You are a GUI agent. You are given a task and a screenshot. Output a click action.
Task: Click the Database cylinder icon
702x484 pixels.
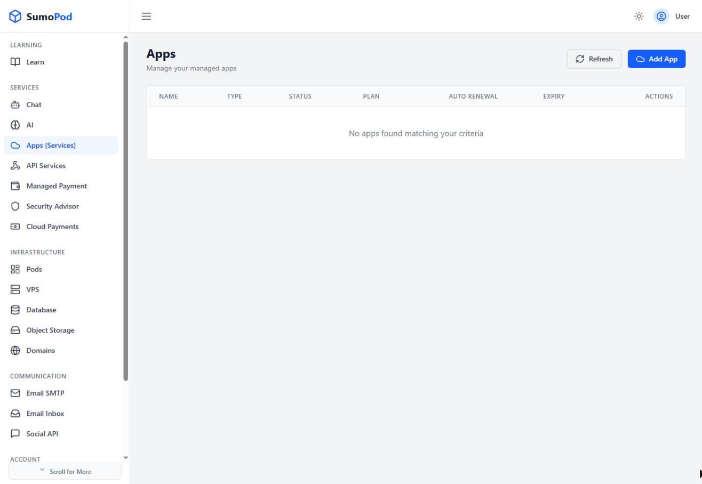(x=15, y=310)
